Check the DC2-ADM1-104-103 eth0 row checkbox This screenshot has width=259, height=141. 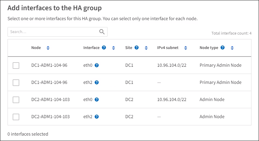(16, 100)
